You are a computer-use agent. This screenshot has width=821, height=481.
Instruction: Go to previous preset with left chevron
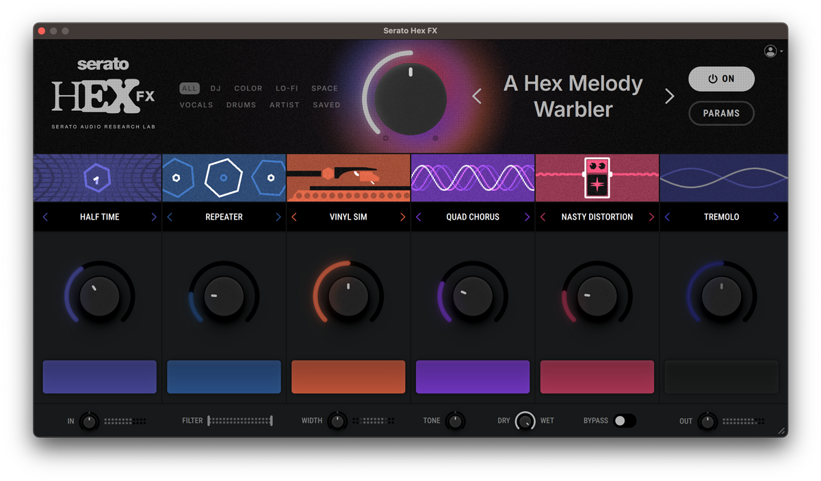[x=477, y=96]
